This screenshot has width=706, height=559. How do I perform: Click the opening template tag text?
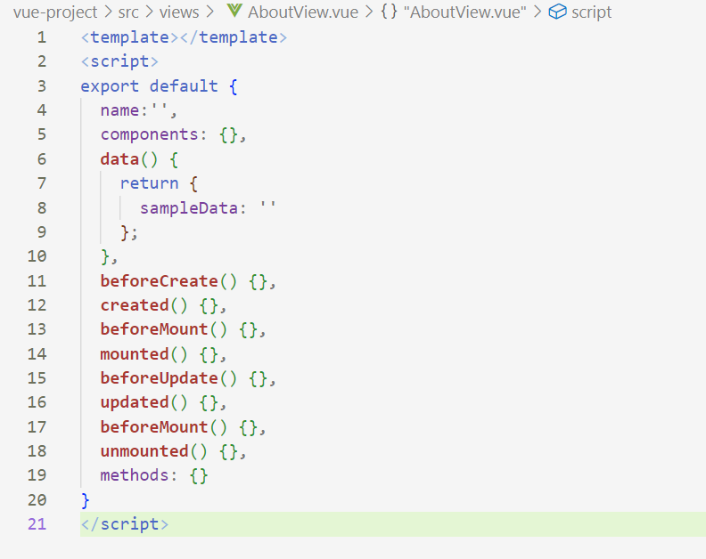[129, 37]
